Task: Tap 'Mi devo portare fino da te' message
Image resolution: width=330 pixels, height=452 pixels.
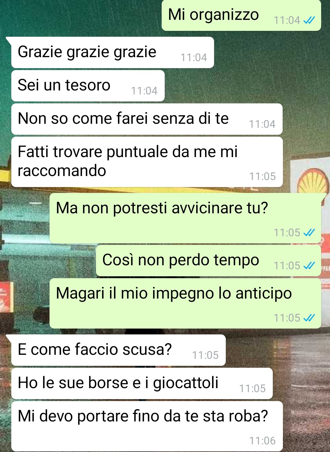Action: point(147,426)
